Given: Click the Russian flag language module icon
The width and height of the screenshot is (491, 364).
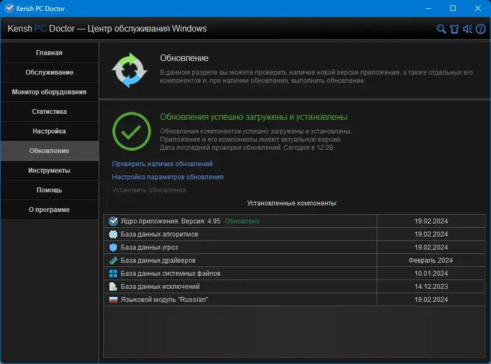Looking at the screenshot, I should 113,299.
